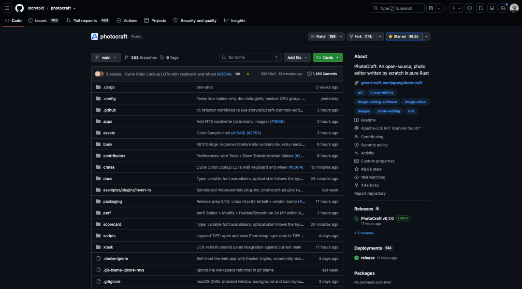Open the Copilot chat icon
The height and width of the screenshot is (289, 522).
[x=431, y=8]
